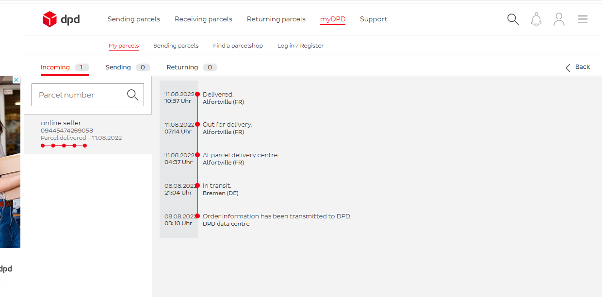Close ad using AdChoices X icon
The width and height of the screenshot is (602, 297).
[16, 80]
